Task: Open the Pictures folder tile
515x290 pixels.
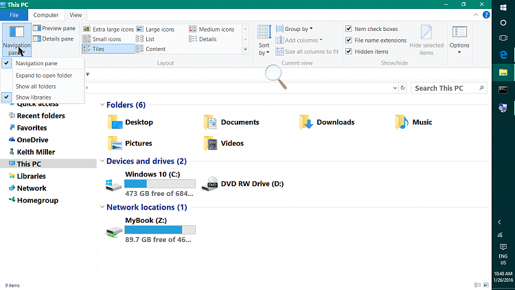Action: click(x=130, y=144)
